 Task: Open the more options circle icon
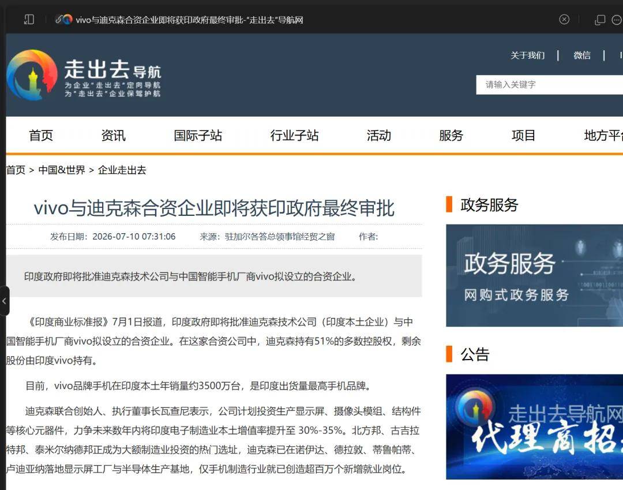coord(617,20)
